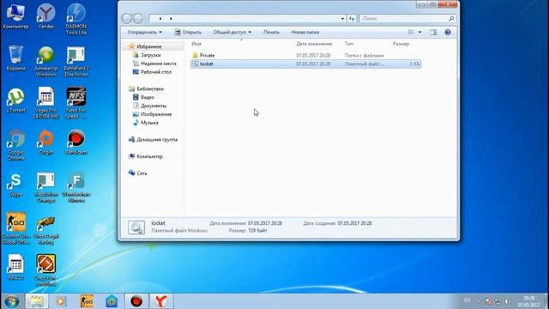Select Google Chrome desktop shortcut
The width and height of the screenshot is (549, 309).
coord(15,145)
